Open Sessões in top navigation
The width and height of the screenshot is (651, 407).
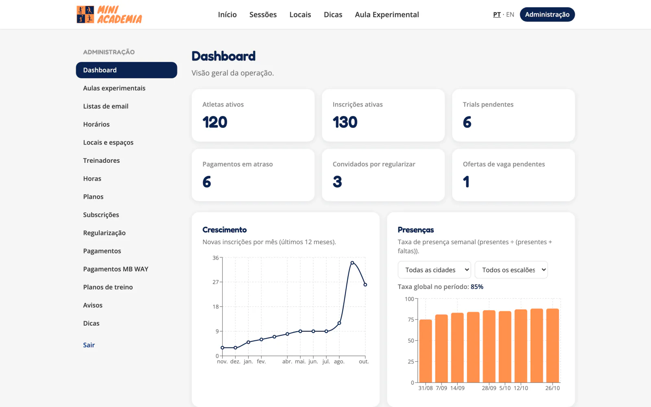(263, 15)
